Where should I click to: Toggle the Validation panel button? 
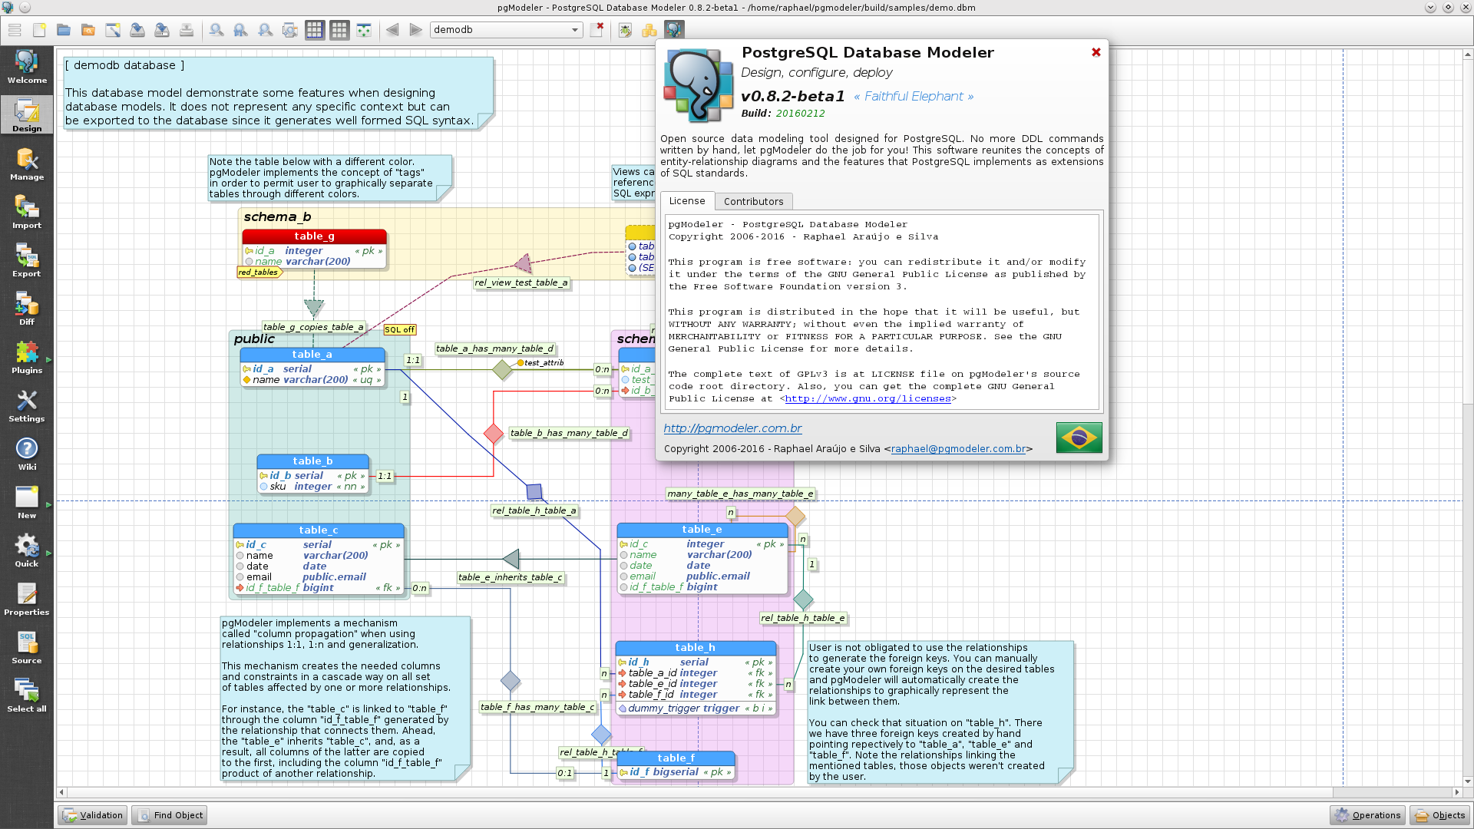pos(92,815)
